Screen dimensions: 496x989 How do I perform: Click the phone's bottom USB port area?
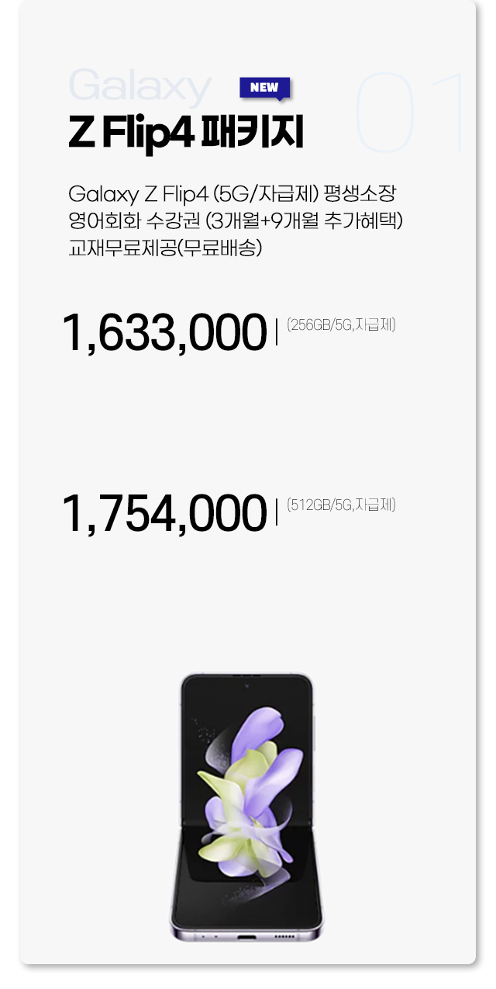point(246,936)
